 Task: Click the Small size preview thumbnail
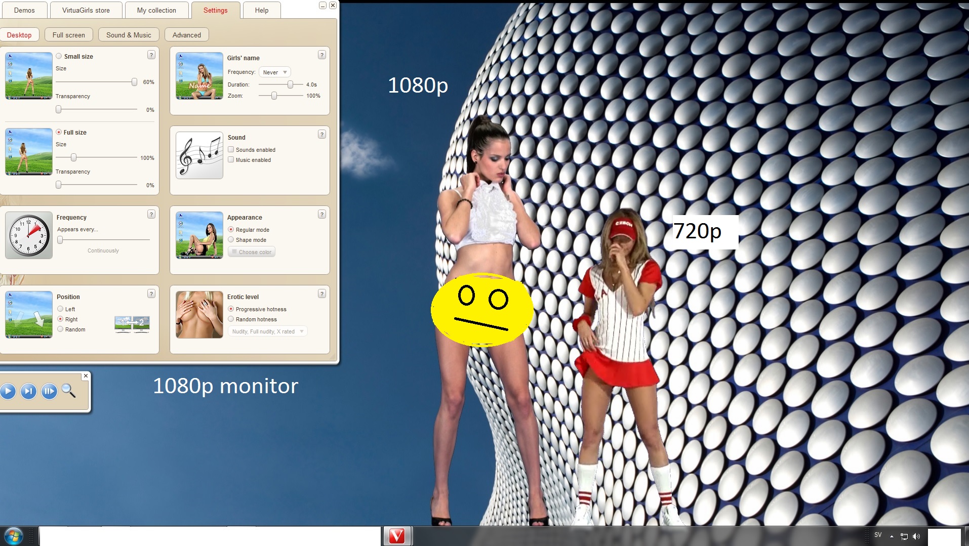tap(29, 76)
